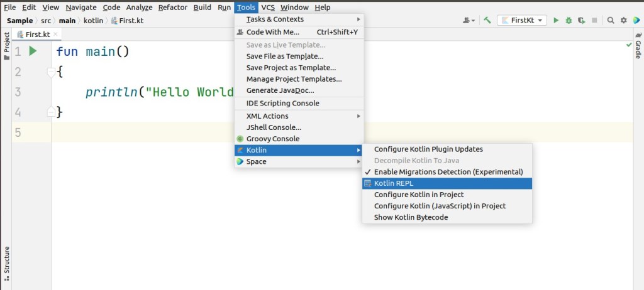Choose Show Kotlin Bytecode
This screenshot has width=644, height=290.
[447, 217]
